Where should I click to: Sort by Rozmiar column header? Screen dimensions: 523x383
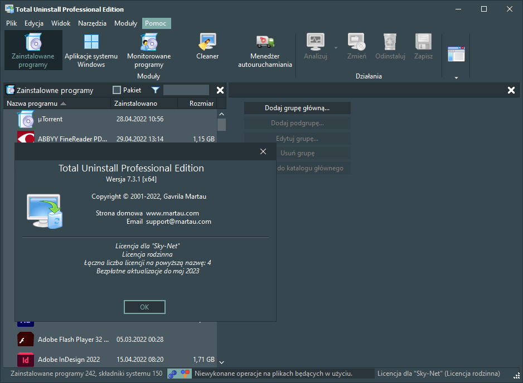click(x=197, y=104)
